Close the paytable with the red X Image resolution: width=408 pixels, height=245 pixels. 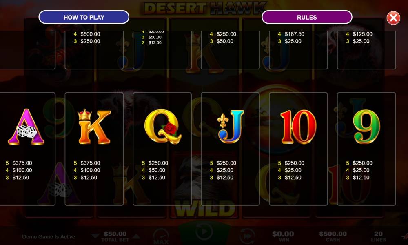393,18
